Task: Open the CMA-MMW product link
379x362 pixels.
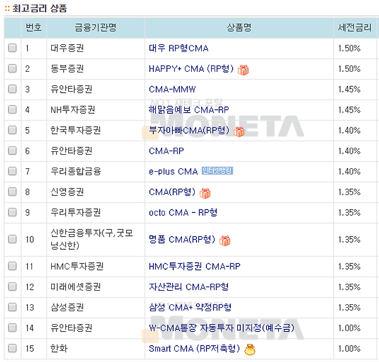Action: tap(172, 89)
